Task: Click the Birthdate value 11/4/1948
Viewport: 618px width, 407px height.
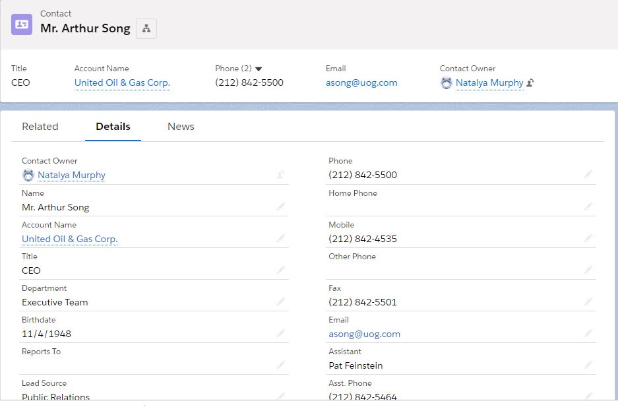Action: click(47, 334)
